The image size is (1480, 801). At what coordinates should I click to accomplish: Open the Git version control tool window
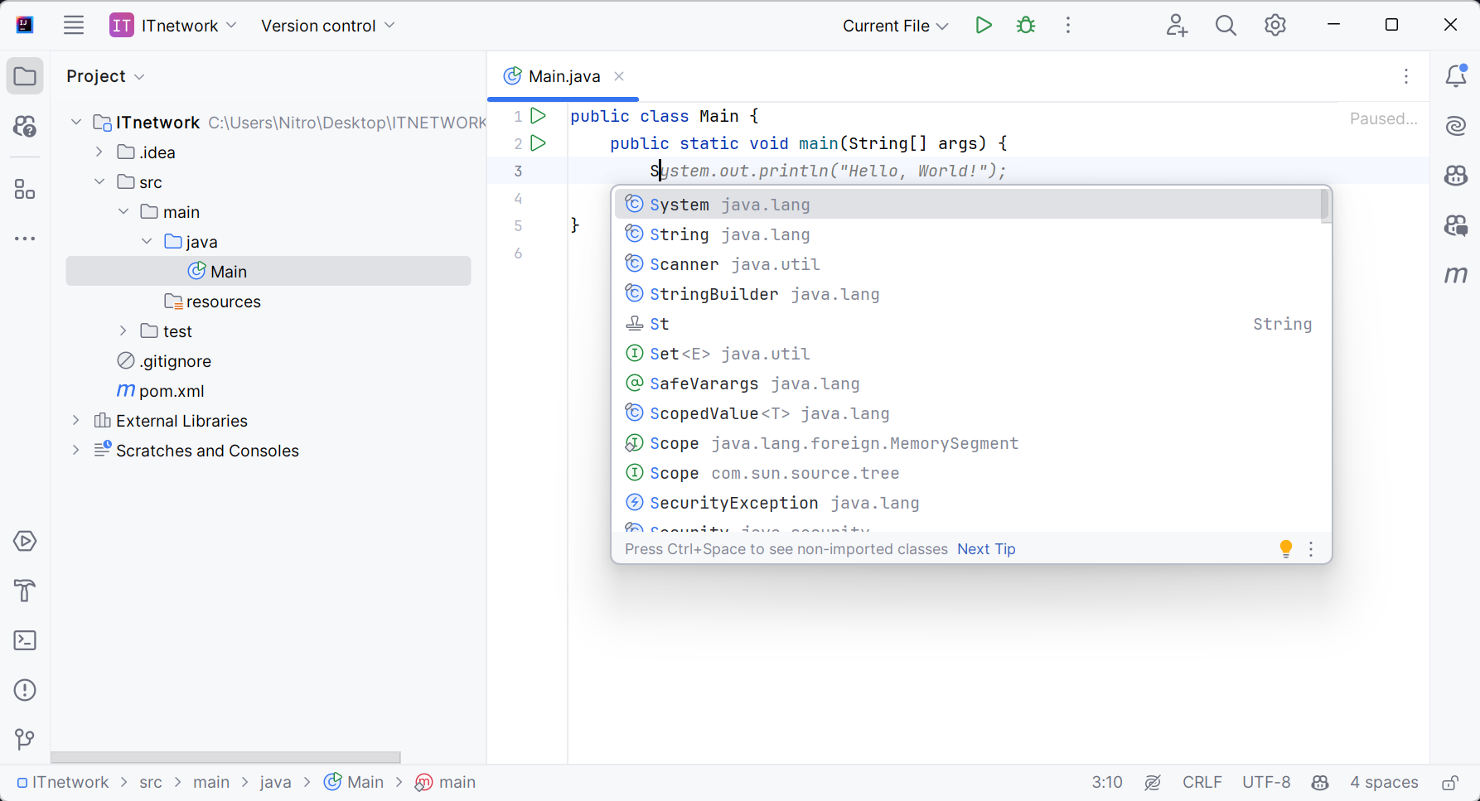[x=25, y=739]
